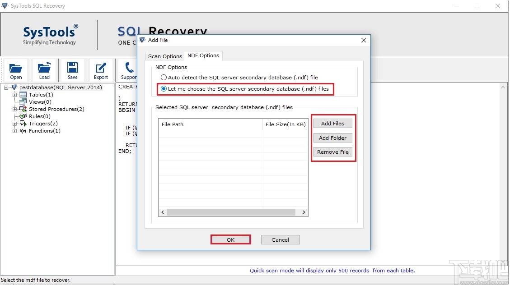Select auto detect secondary database radio button

click(x=163, y=77)
